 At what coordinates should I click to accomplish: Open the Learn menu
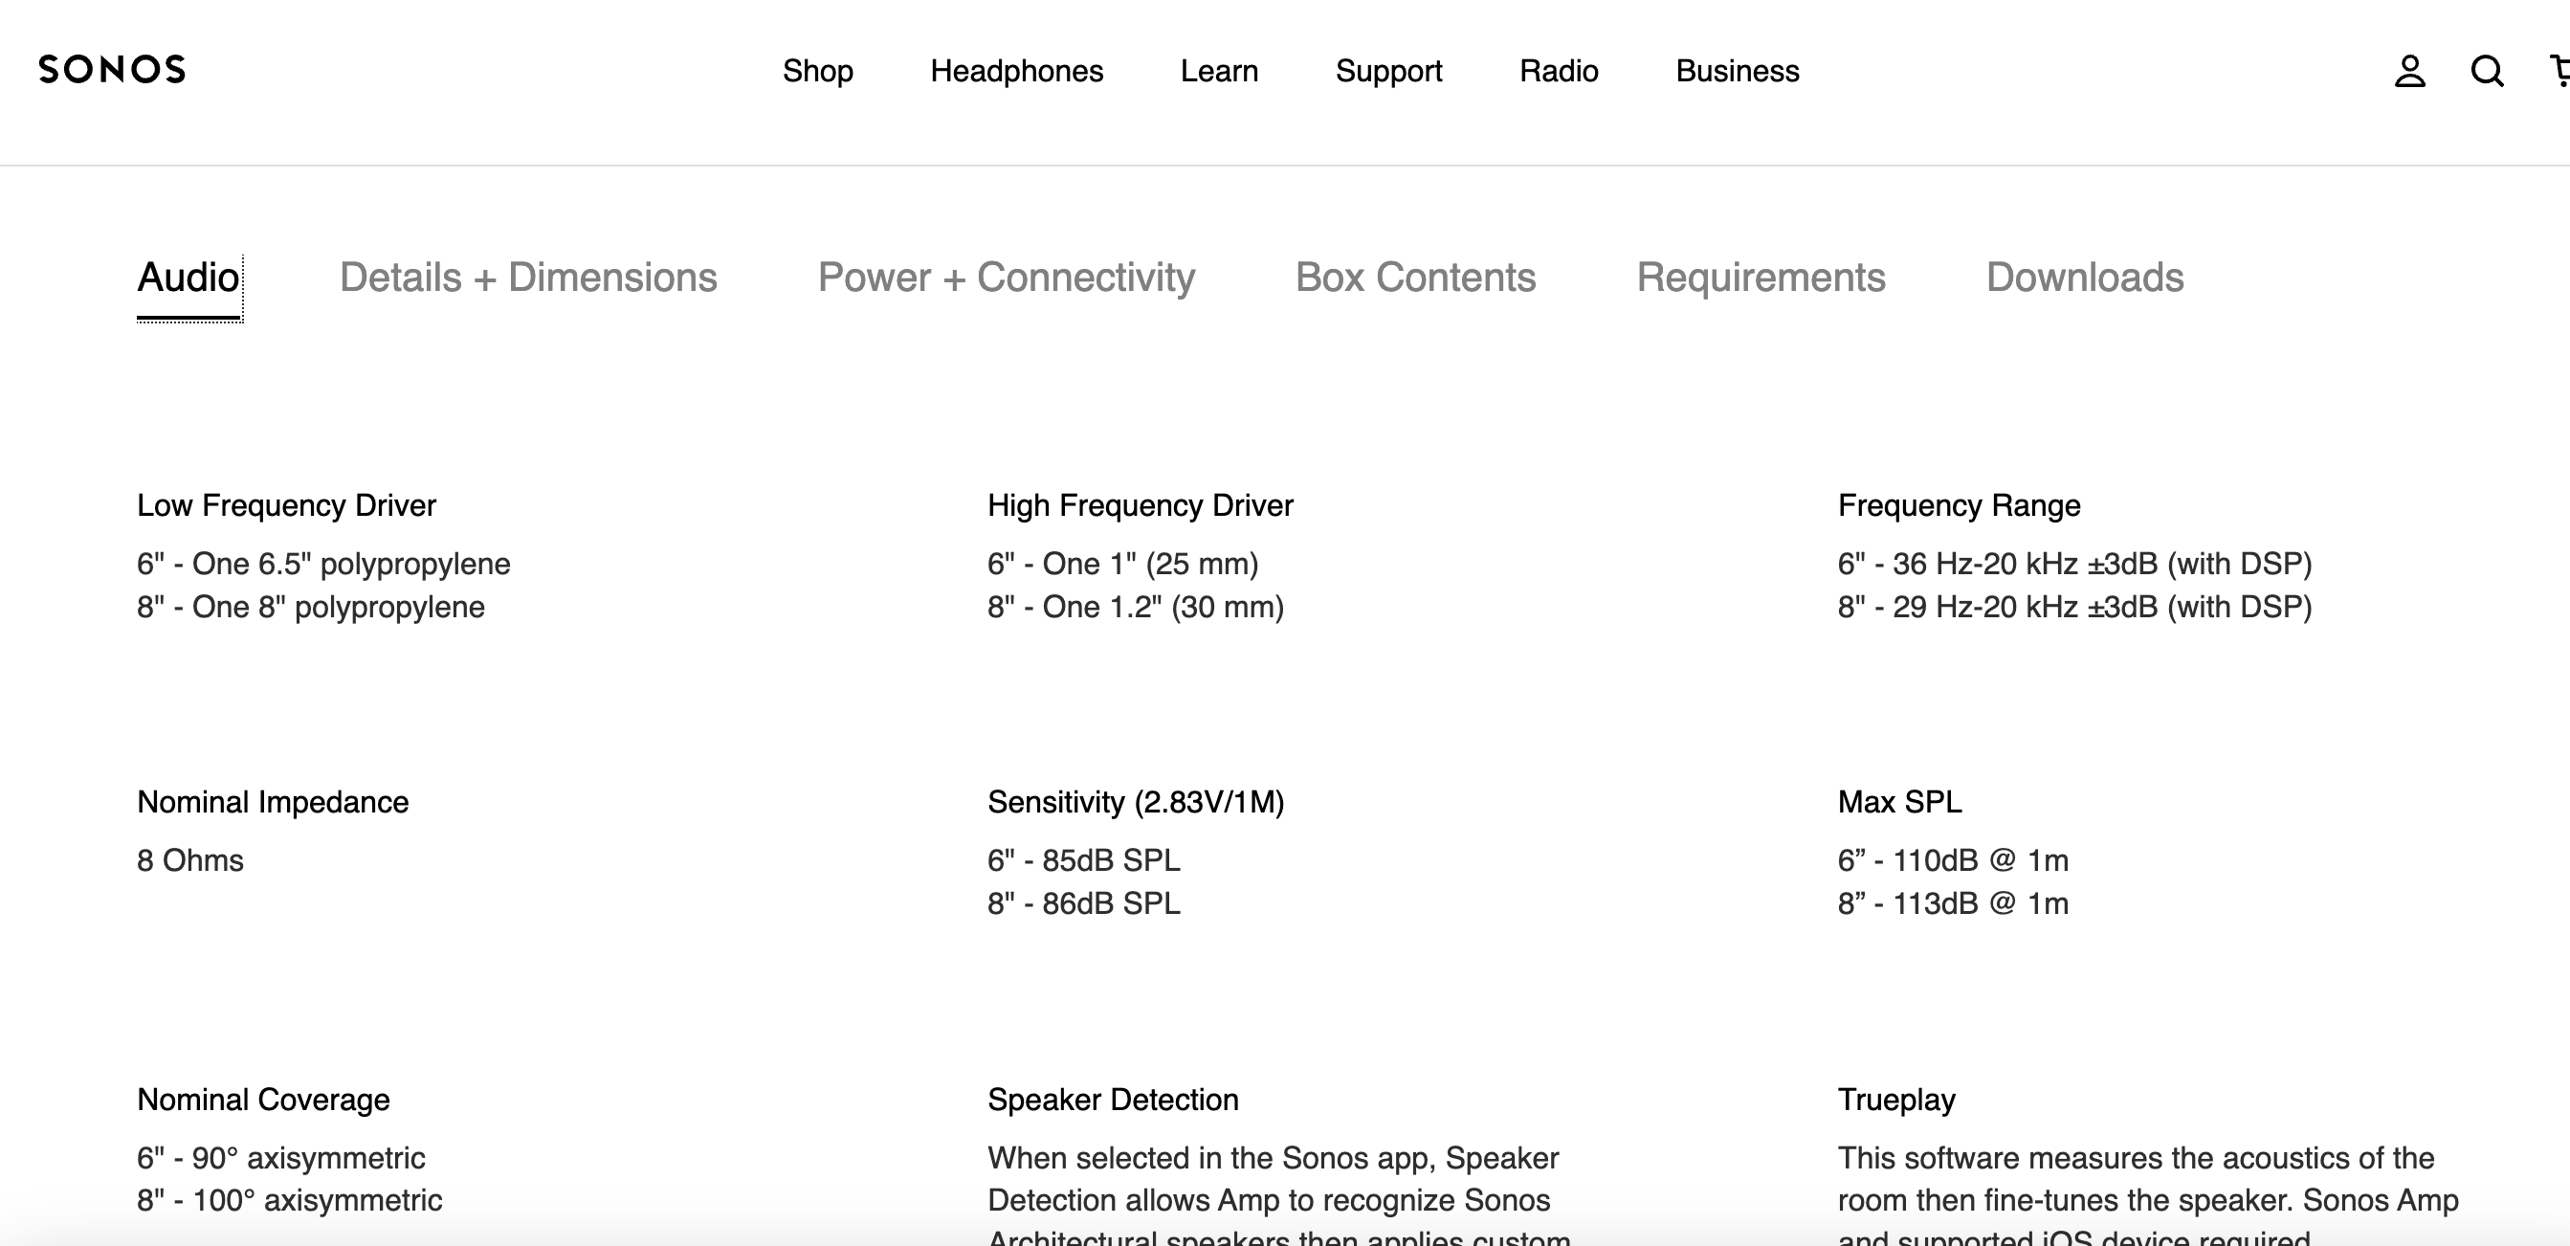point(1219,71)
